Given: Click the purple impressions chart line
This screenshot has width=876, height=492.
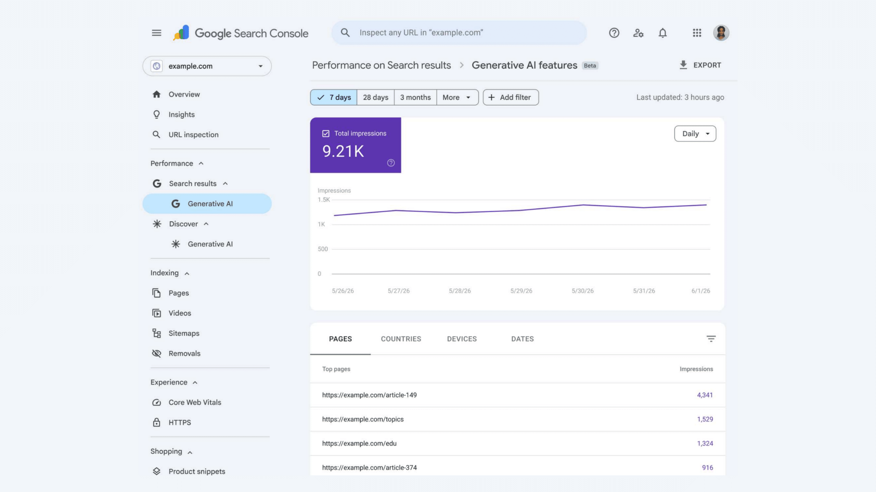Looking at the screenshot, I should pyautogui.click(x=520, y=210).
